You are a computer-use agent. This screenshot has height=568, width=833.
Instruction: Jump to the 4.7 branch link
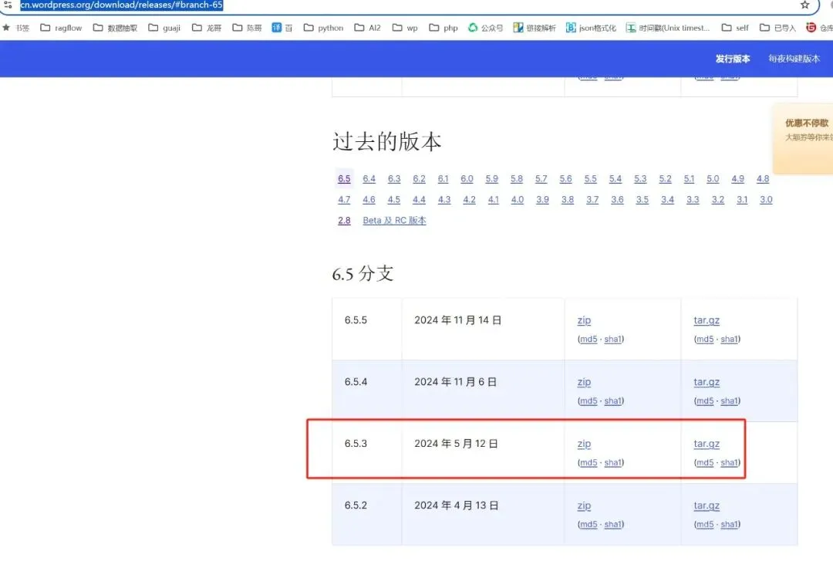(x=344, y=200)
